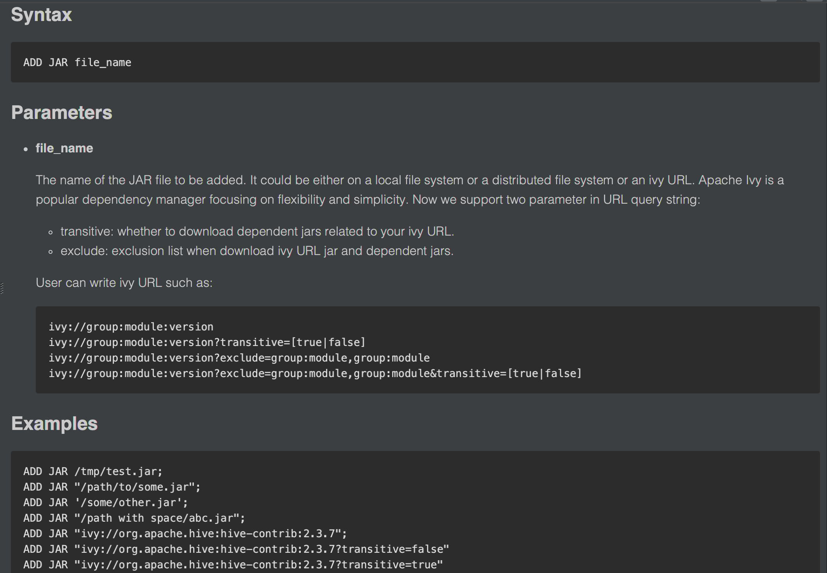Click the left-edge dotted splitter drag handle

[x=2, y=288]
